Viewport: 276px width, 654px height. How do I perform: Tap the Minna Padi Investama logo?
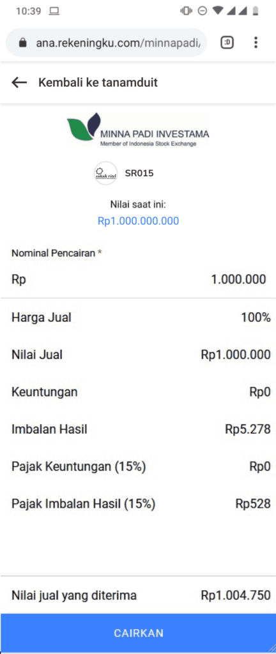point(138,129)
